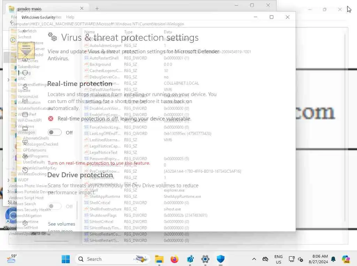The height and width of the screenshot is (266, 357).
Task: Open the Settings gear at sidebar bottom
Action: coord(25,223)
